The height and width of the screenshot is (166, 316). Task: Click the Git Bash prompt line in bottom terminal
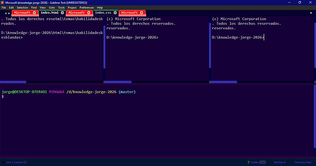pos(69,92)
